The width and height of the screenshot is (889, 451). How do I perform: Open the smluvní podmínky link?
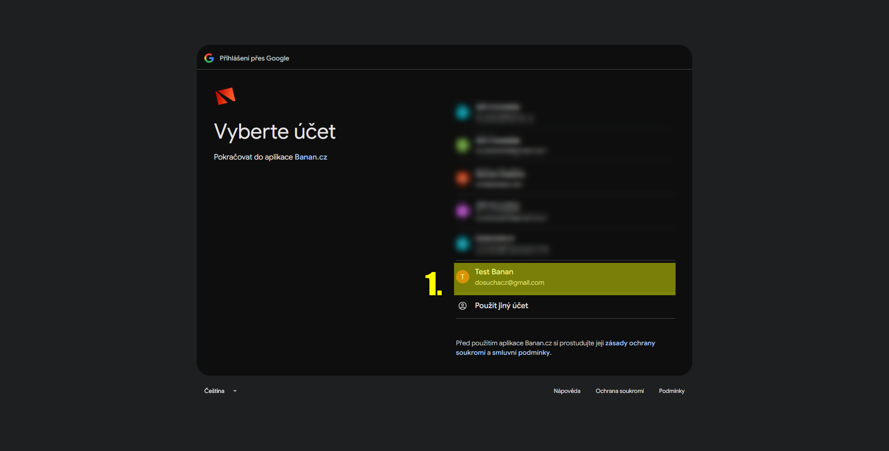pos(521,353)
